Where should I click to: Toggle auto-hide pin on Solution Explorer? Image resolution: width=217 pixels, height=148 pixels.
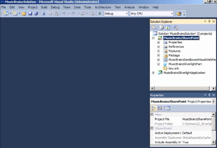pos(209,21)
